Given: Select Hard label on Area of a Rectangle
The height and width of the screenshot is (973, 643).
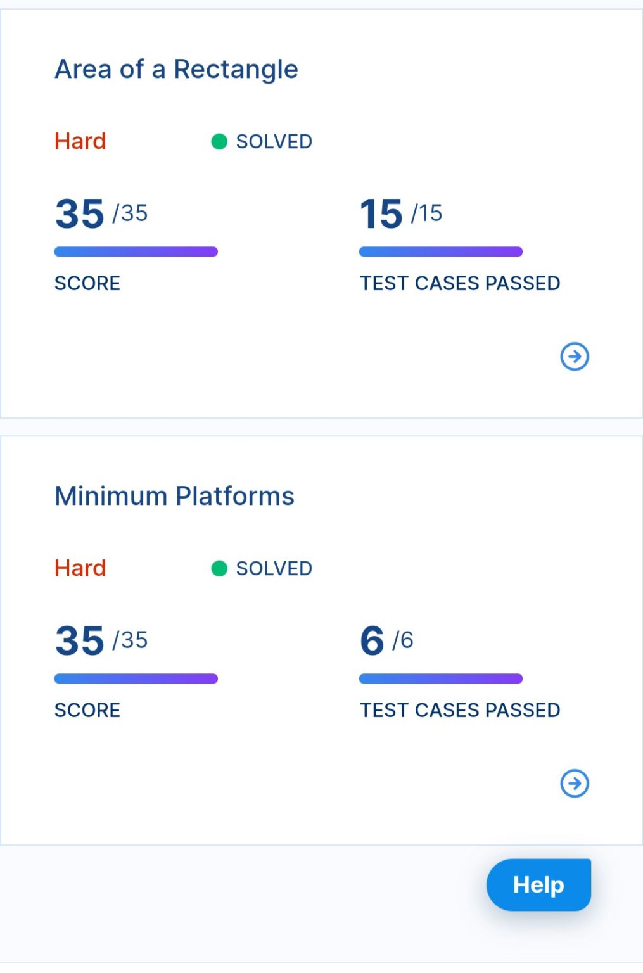Looking at the screenshot, I should [80, 141].
